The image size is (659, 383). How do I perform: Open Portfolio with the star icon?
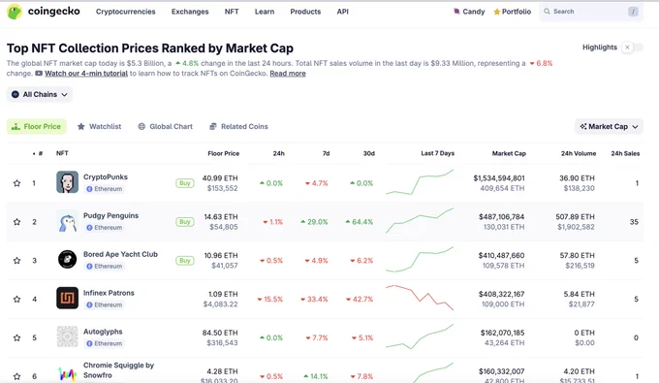[497, 12]
